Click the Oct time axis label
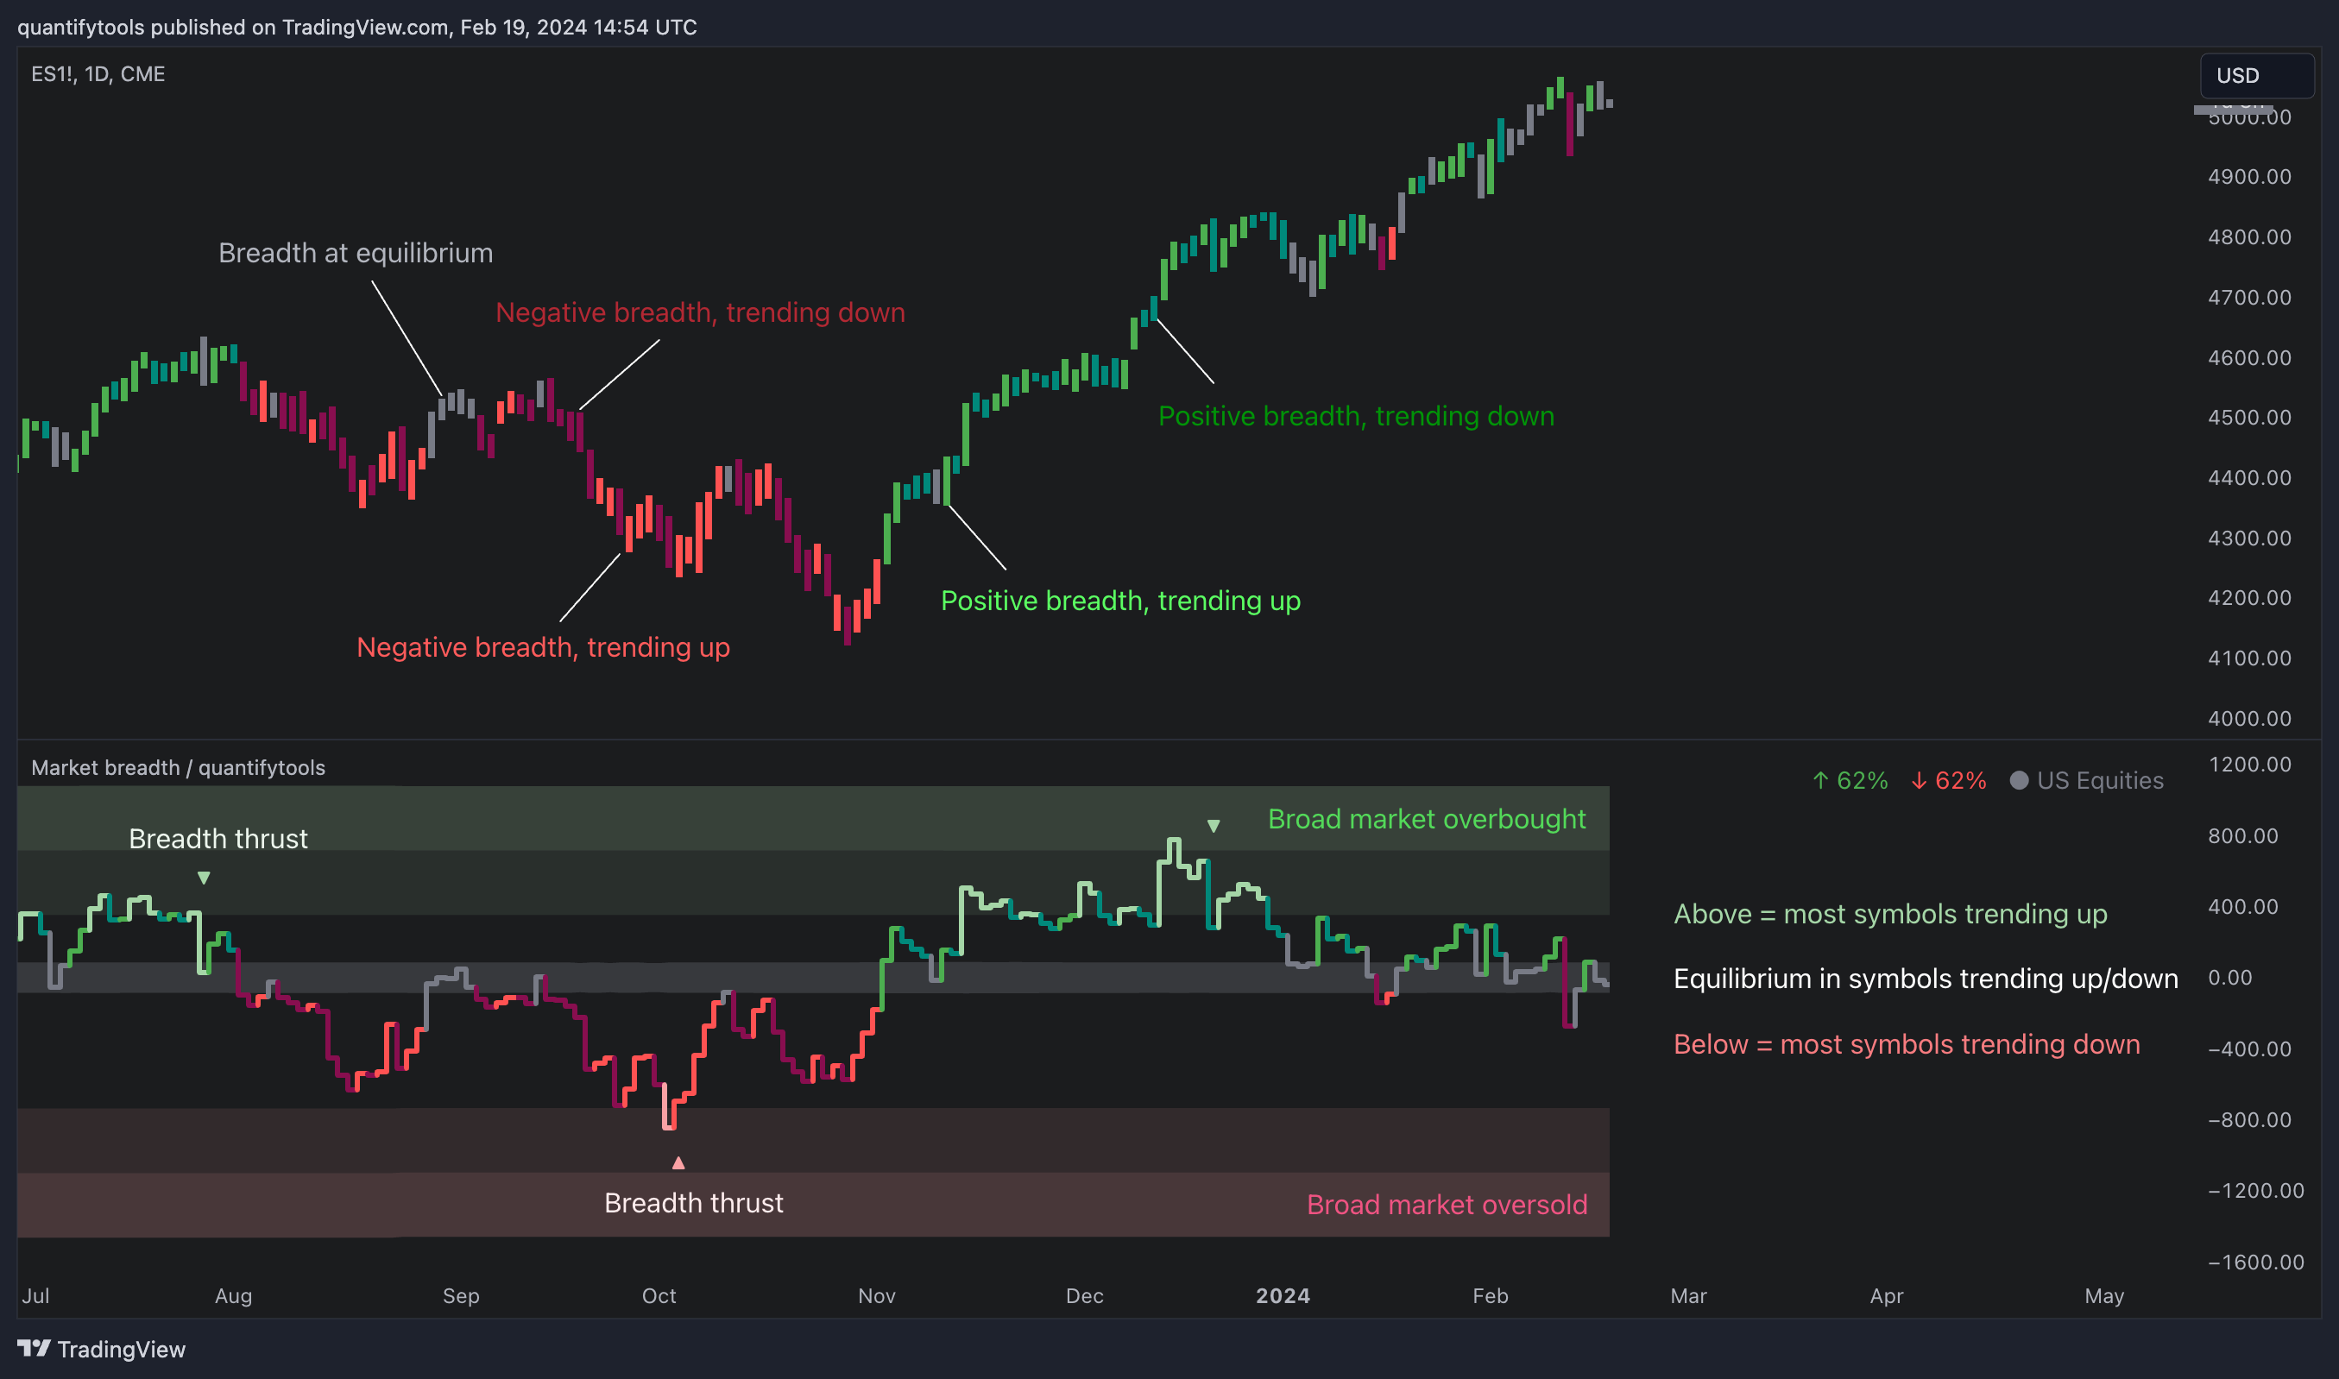 659,1295
